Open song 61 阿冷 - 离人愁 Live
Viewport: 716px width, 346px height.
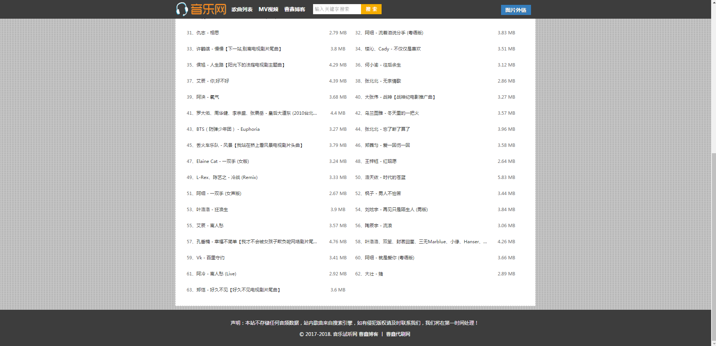(216, 274)
